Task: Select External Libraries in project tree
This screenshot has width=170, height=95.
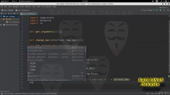Action: [10, 25]
